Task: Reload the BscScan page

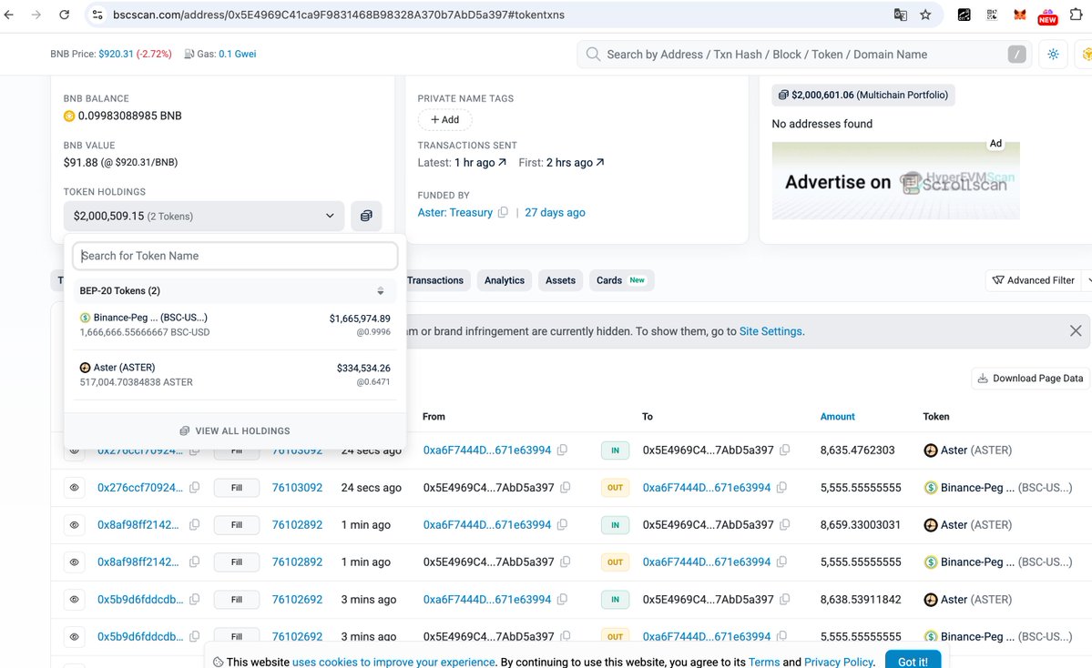Action: pos(64,15)
